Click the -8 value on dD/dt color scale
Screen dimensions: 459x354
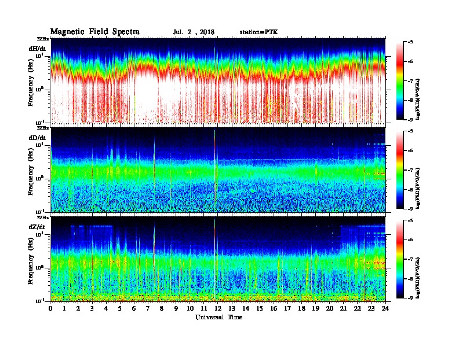click(411, 190)
